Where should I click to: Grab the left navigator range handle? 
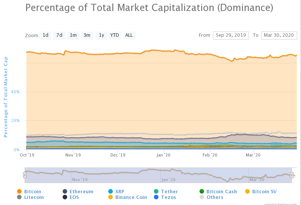(25, 175)
